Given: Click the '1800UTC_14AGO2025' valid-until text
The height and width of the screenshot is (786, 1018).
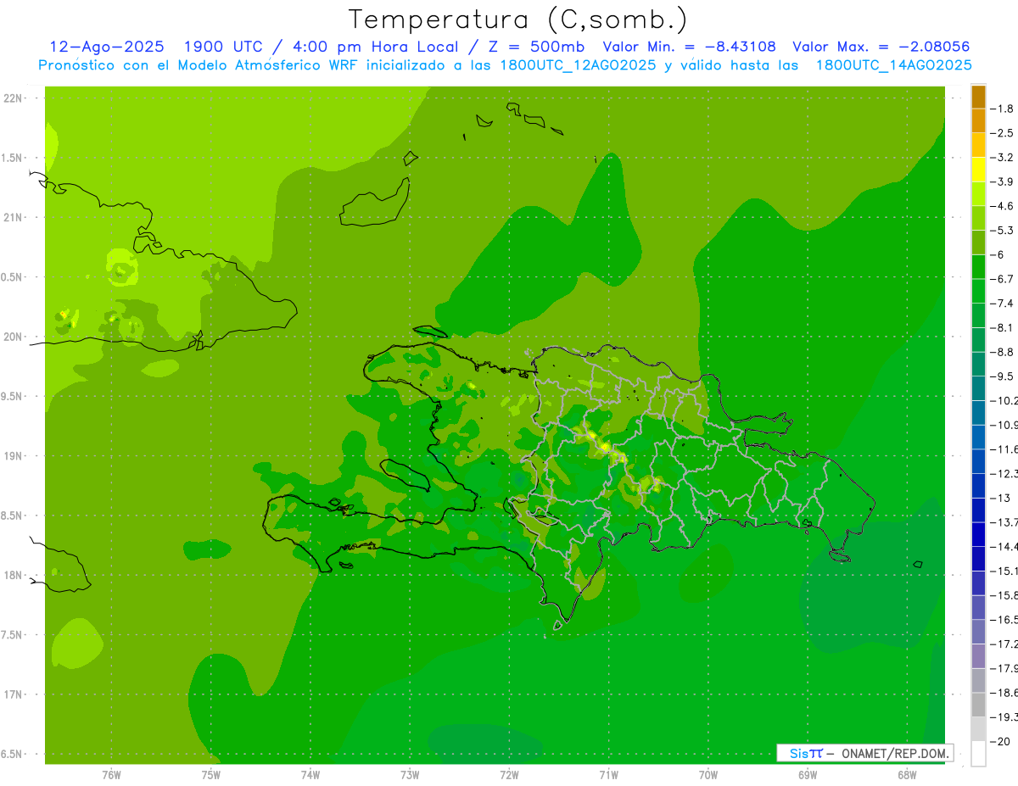Looking at the screenshot, I should pos(893,65).
